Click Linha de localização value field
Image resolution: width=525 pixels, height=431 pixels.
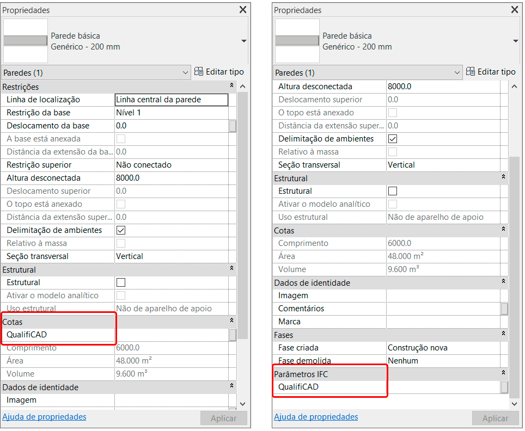click(171, 100)
